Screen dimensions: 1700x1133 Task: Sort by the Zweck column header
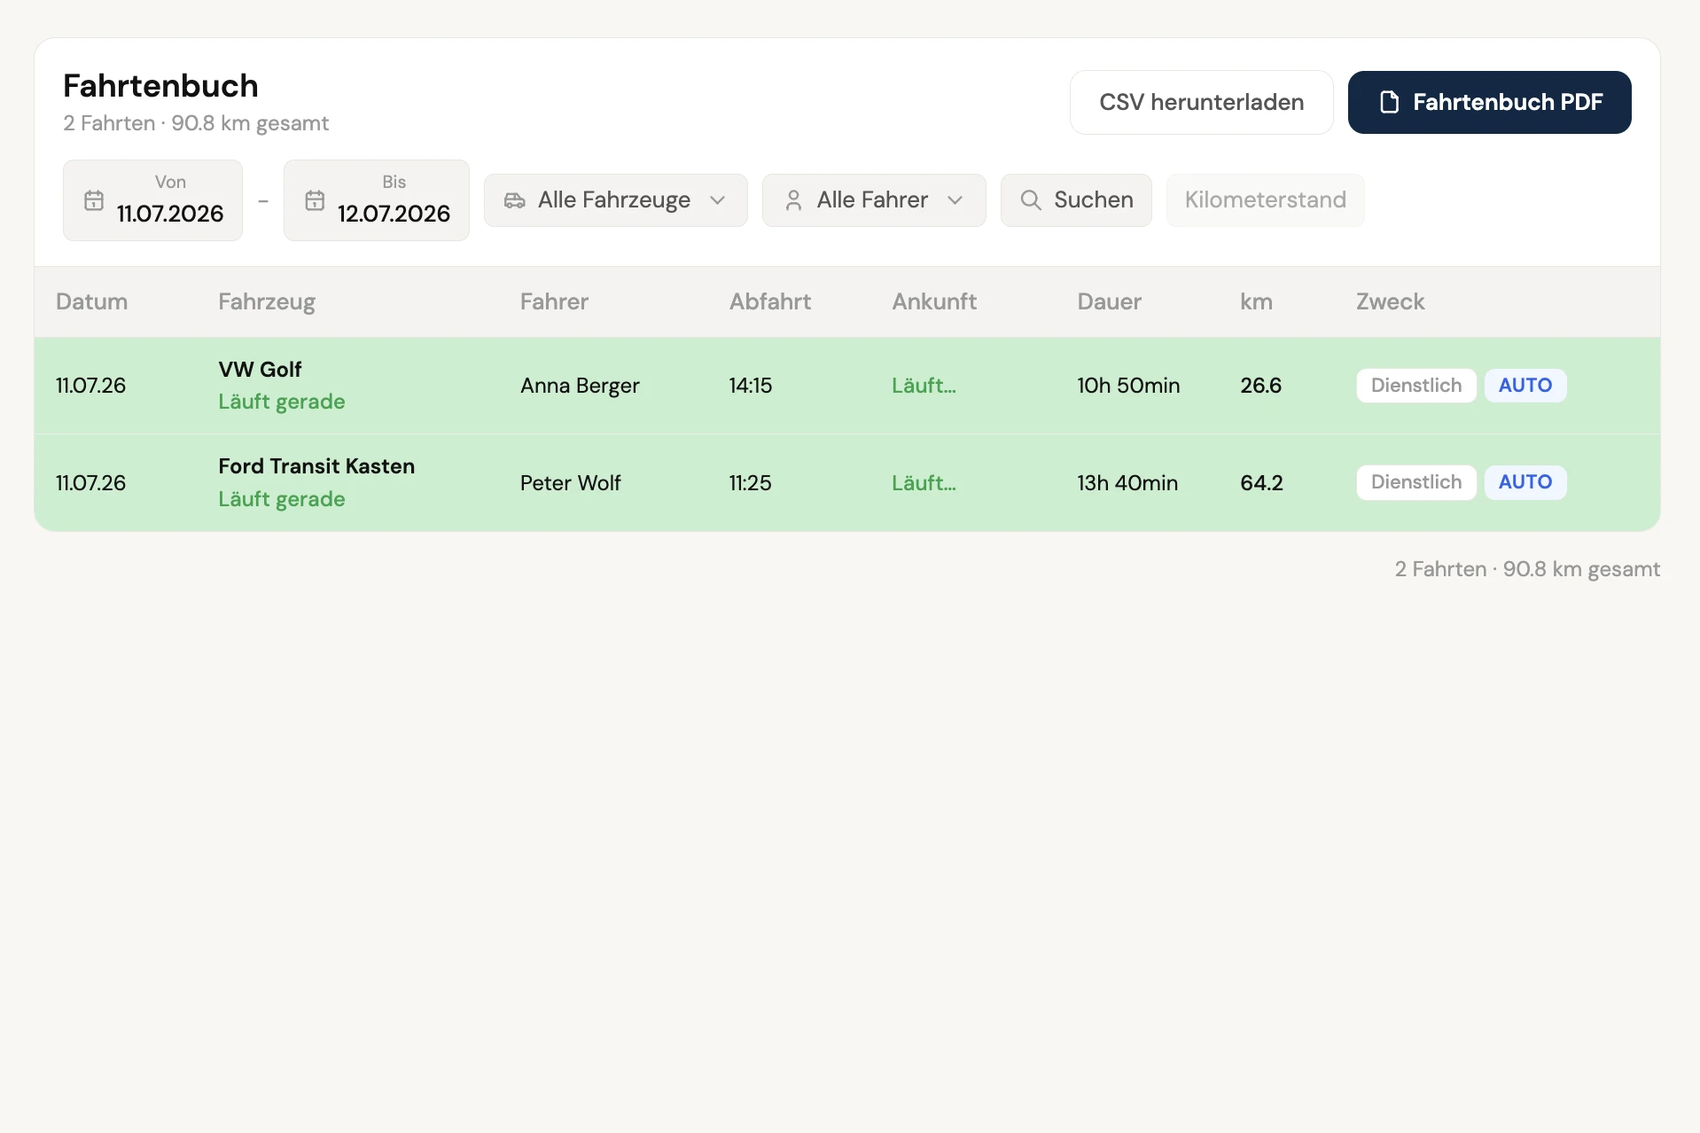[1390, 301]
